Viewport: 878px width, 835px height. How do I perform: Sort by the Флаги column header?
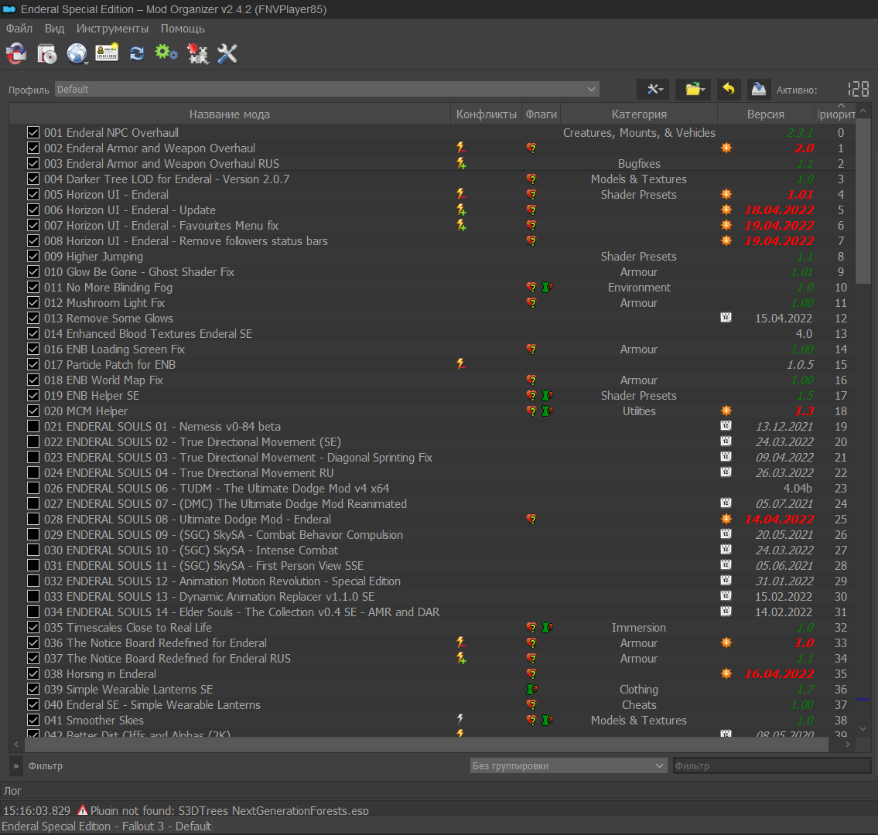pyautogui.click(x=541, y=114)
